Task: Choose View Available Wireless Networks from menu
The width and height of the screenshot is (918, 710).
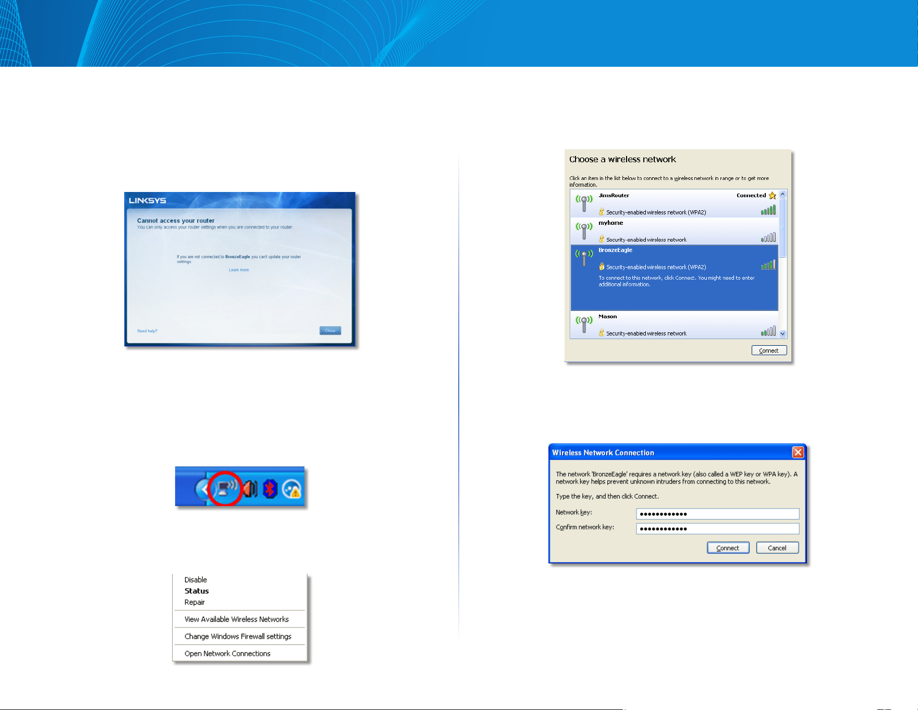Action: tap(237, 619)
